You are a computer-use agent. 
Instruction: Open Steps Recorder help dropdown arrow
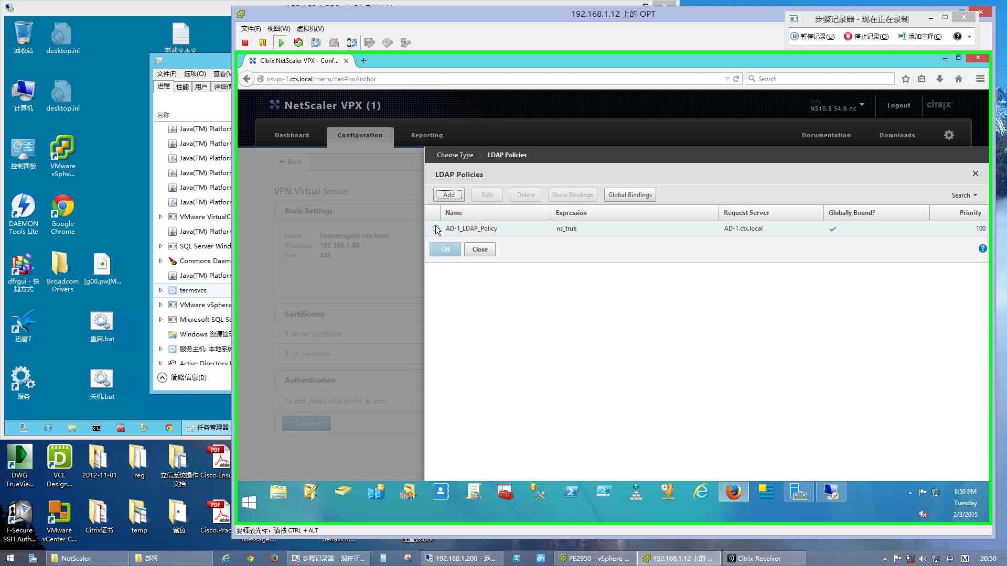(x=970, y=37)
